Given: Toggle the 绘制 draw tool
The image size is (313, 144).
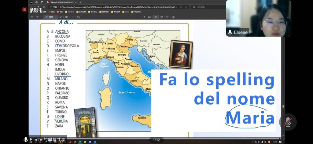Looking at the screenshot, I should click(x=49, y=17).
